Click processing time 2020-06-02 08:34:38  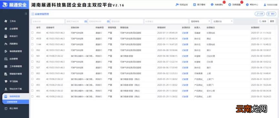(x=261, y=91)
